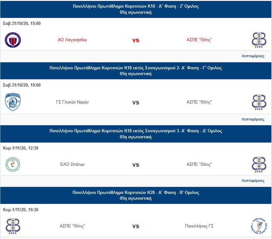Viewport: 272px width, 239px height.
Task: Click the ΑΟ Λαγονησίου team logo
Action: point(13,40)
